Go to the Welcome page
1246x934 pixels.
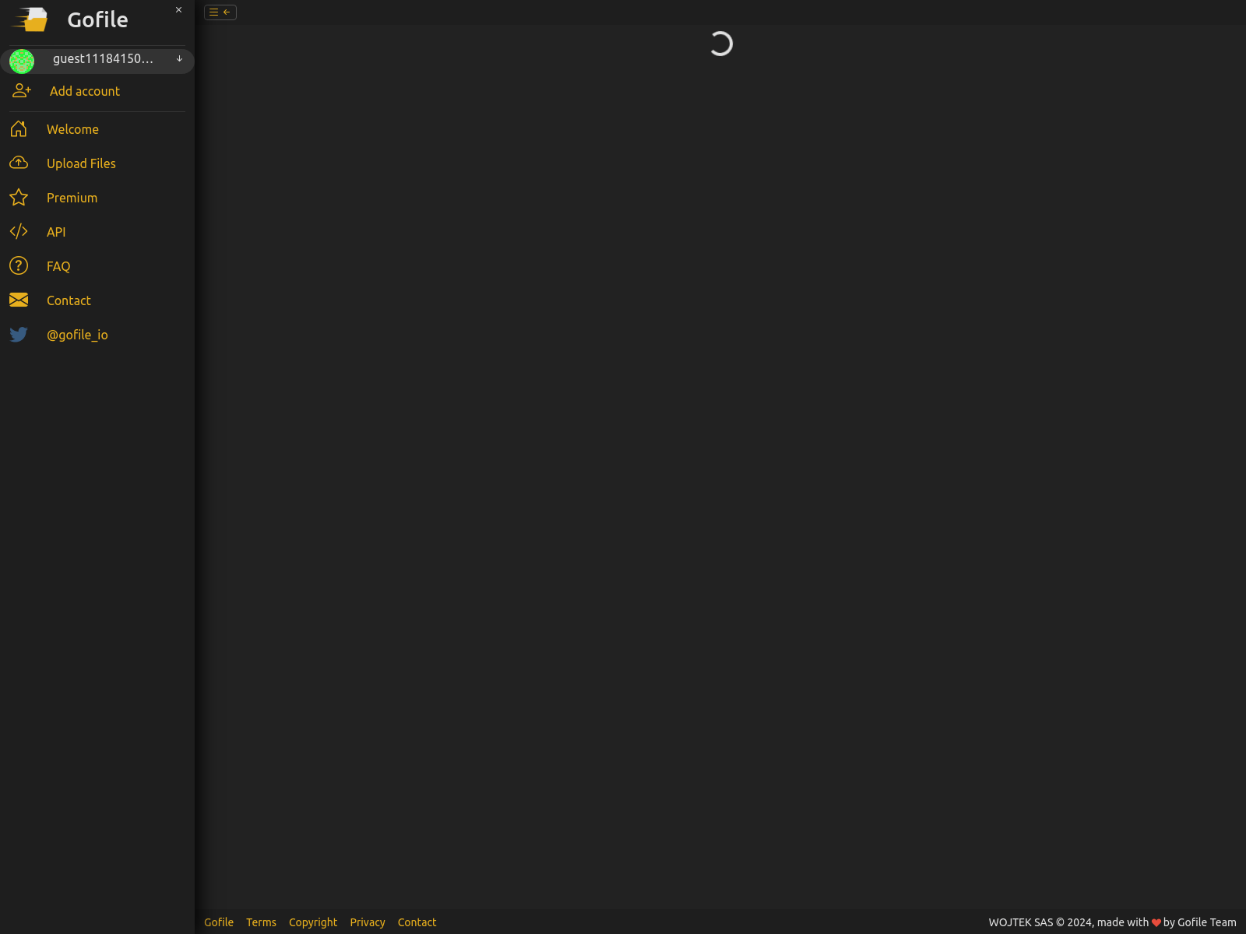[72, 129]
